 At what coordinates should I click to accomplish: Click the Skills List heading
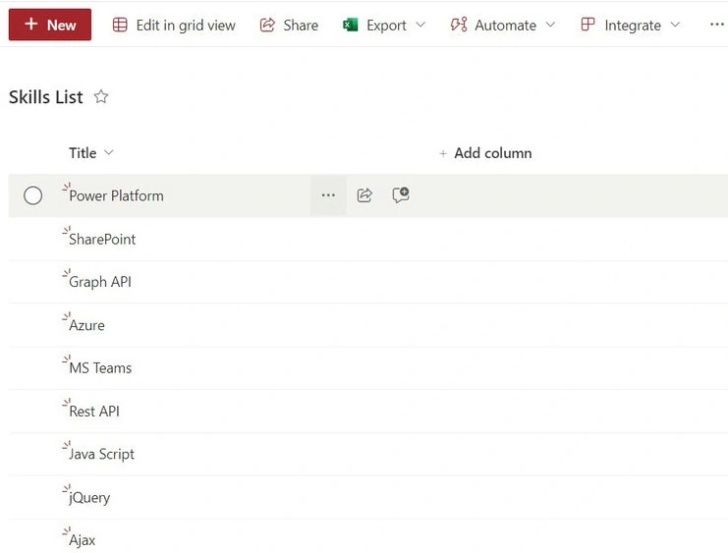(46, 97)
